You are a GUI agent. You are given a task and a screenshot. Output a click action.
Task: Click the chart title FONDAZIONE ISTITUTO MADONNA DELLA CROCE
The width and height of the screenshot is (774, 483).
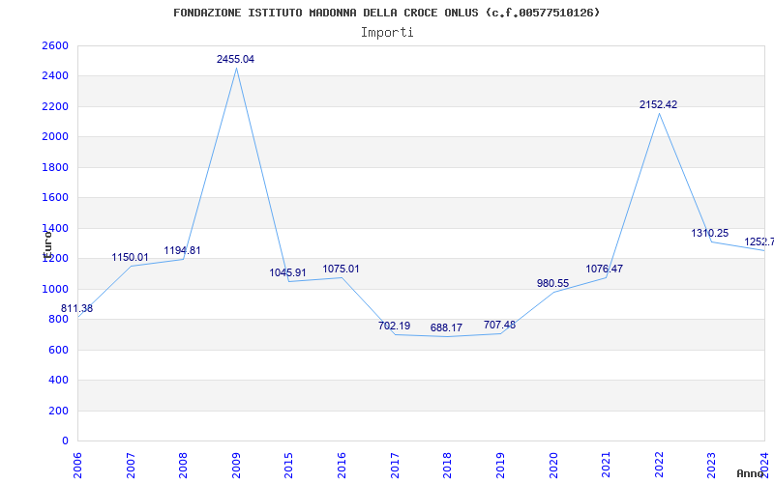386,13
